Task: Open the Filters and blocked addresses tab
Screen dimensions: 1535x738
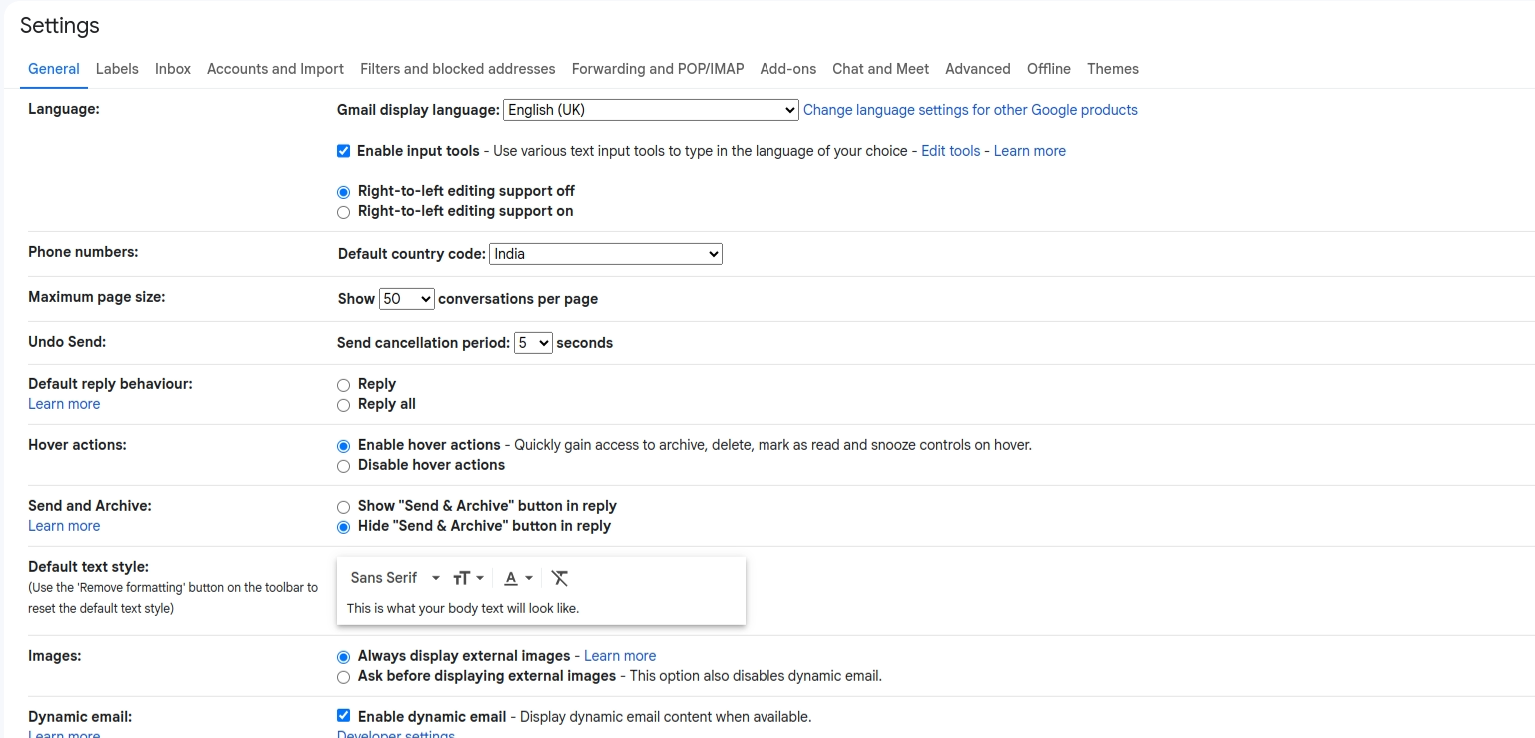Action: pyautogui.click(x=457, y=69)
